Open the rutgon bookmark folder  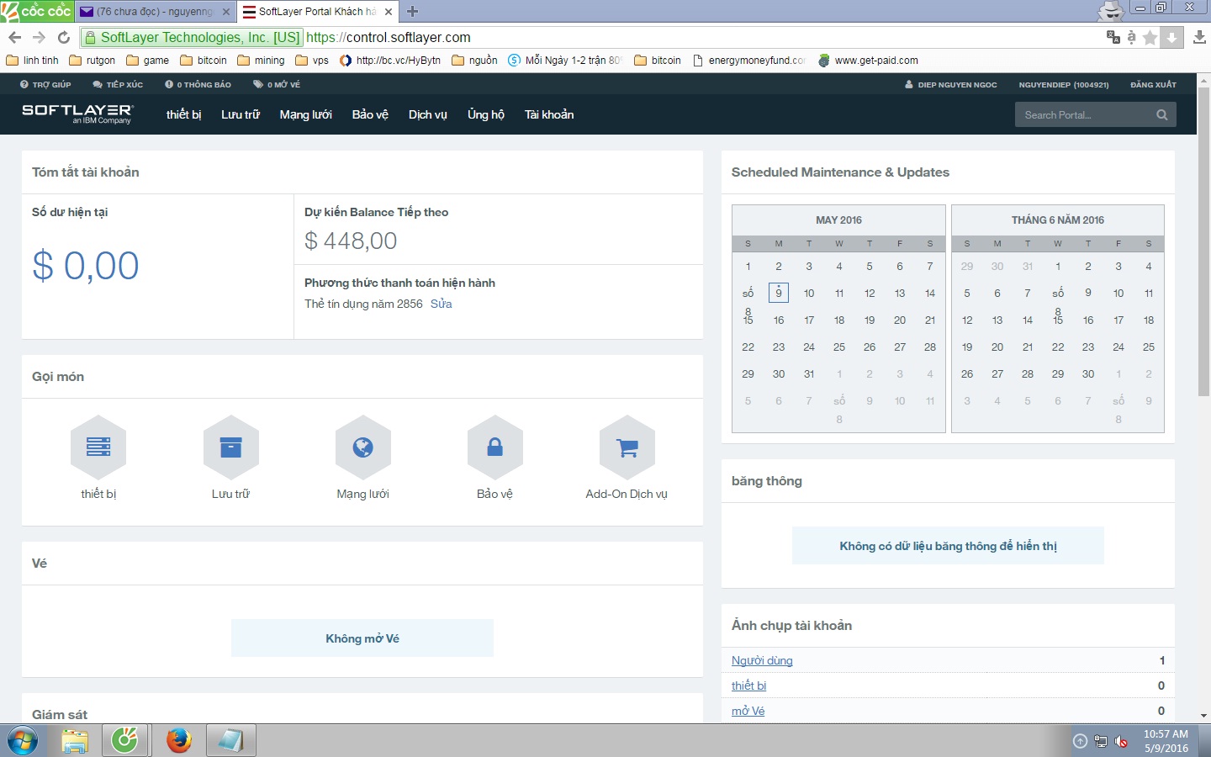coord(93,61)
